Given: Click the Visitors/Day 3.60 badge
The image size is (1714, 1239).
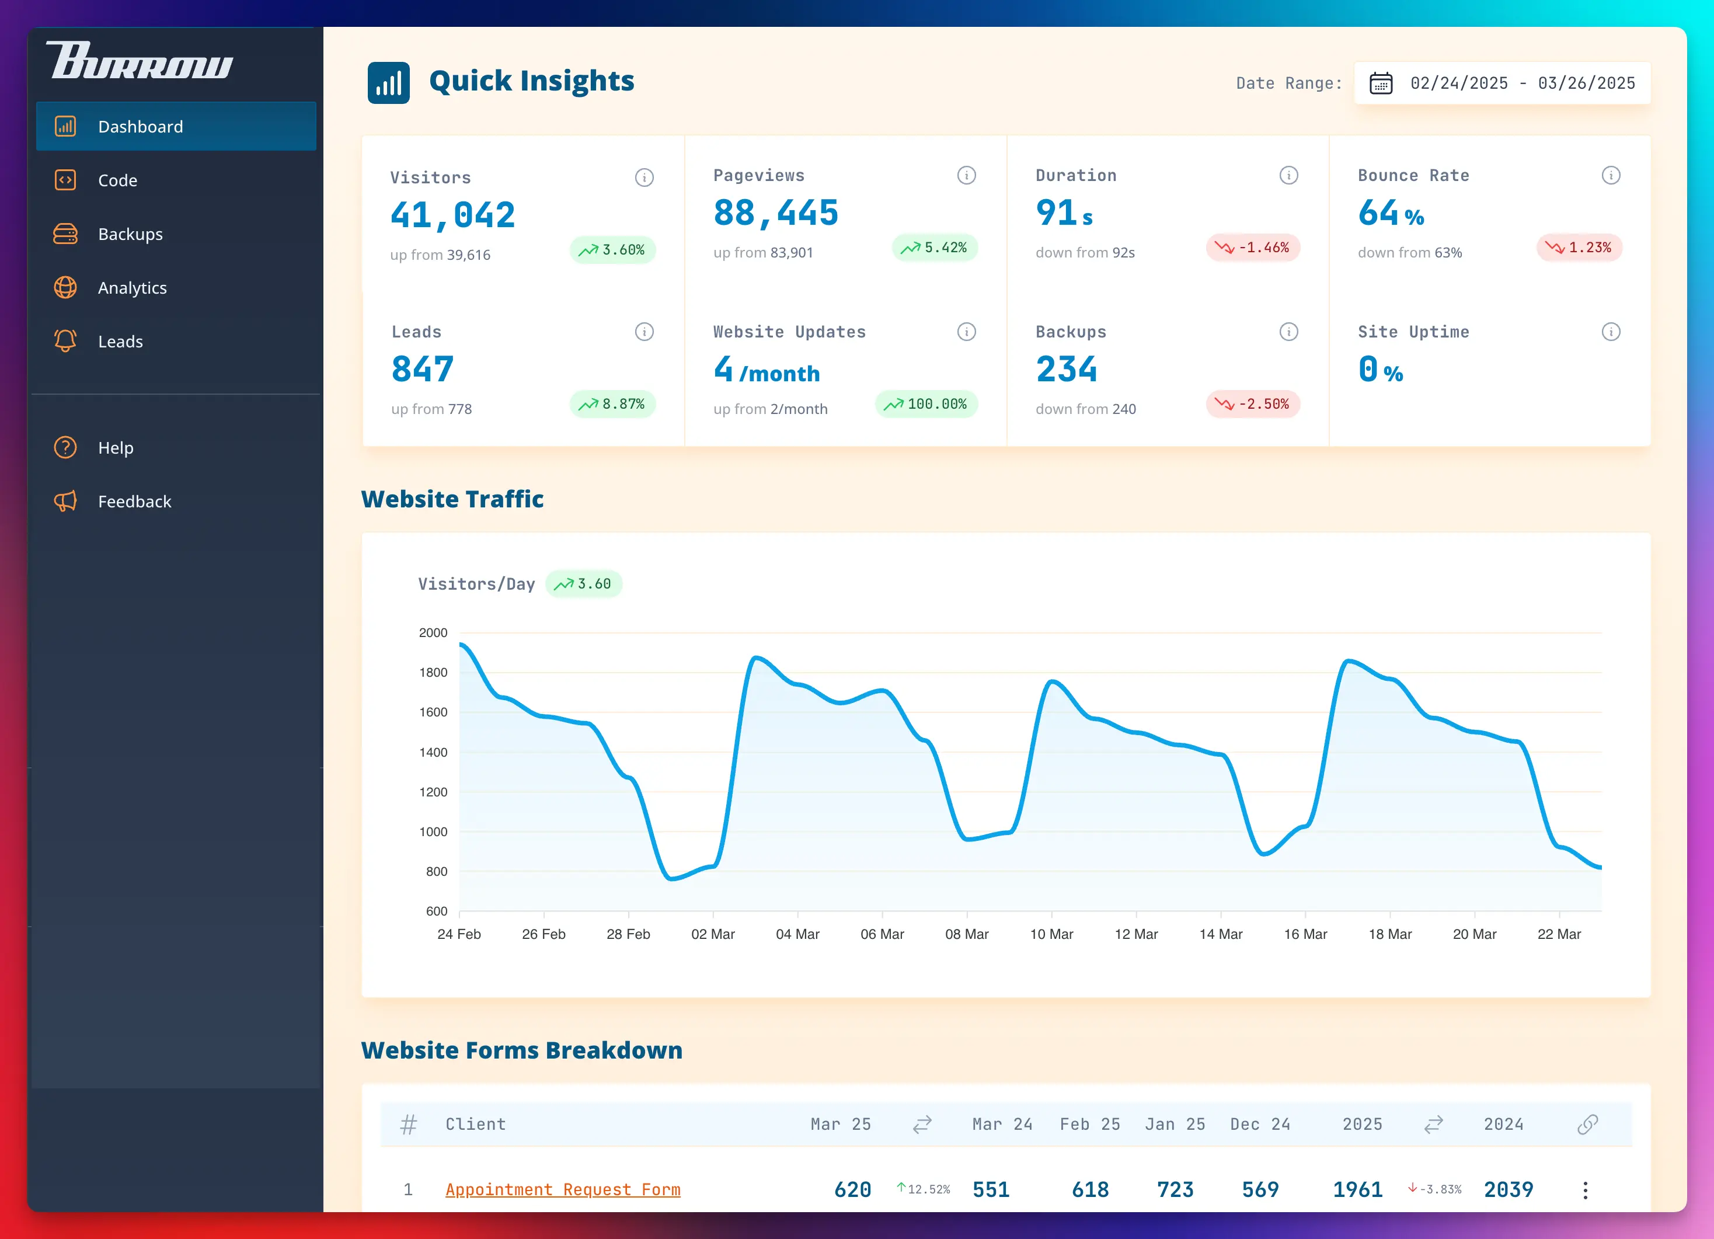Looking at the screenshot, I should (x=583, y=584).
